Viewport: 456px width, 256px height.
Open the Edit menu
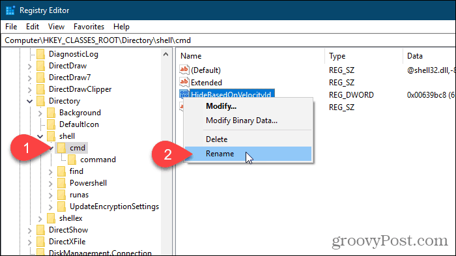point(33,27)
